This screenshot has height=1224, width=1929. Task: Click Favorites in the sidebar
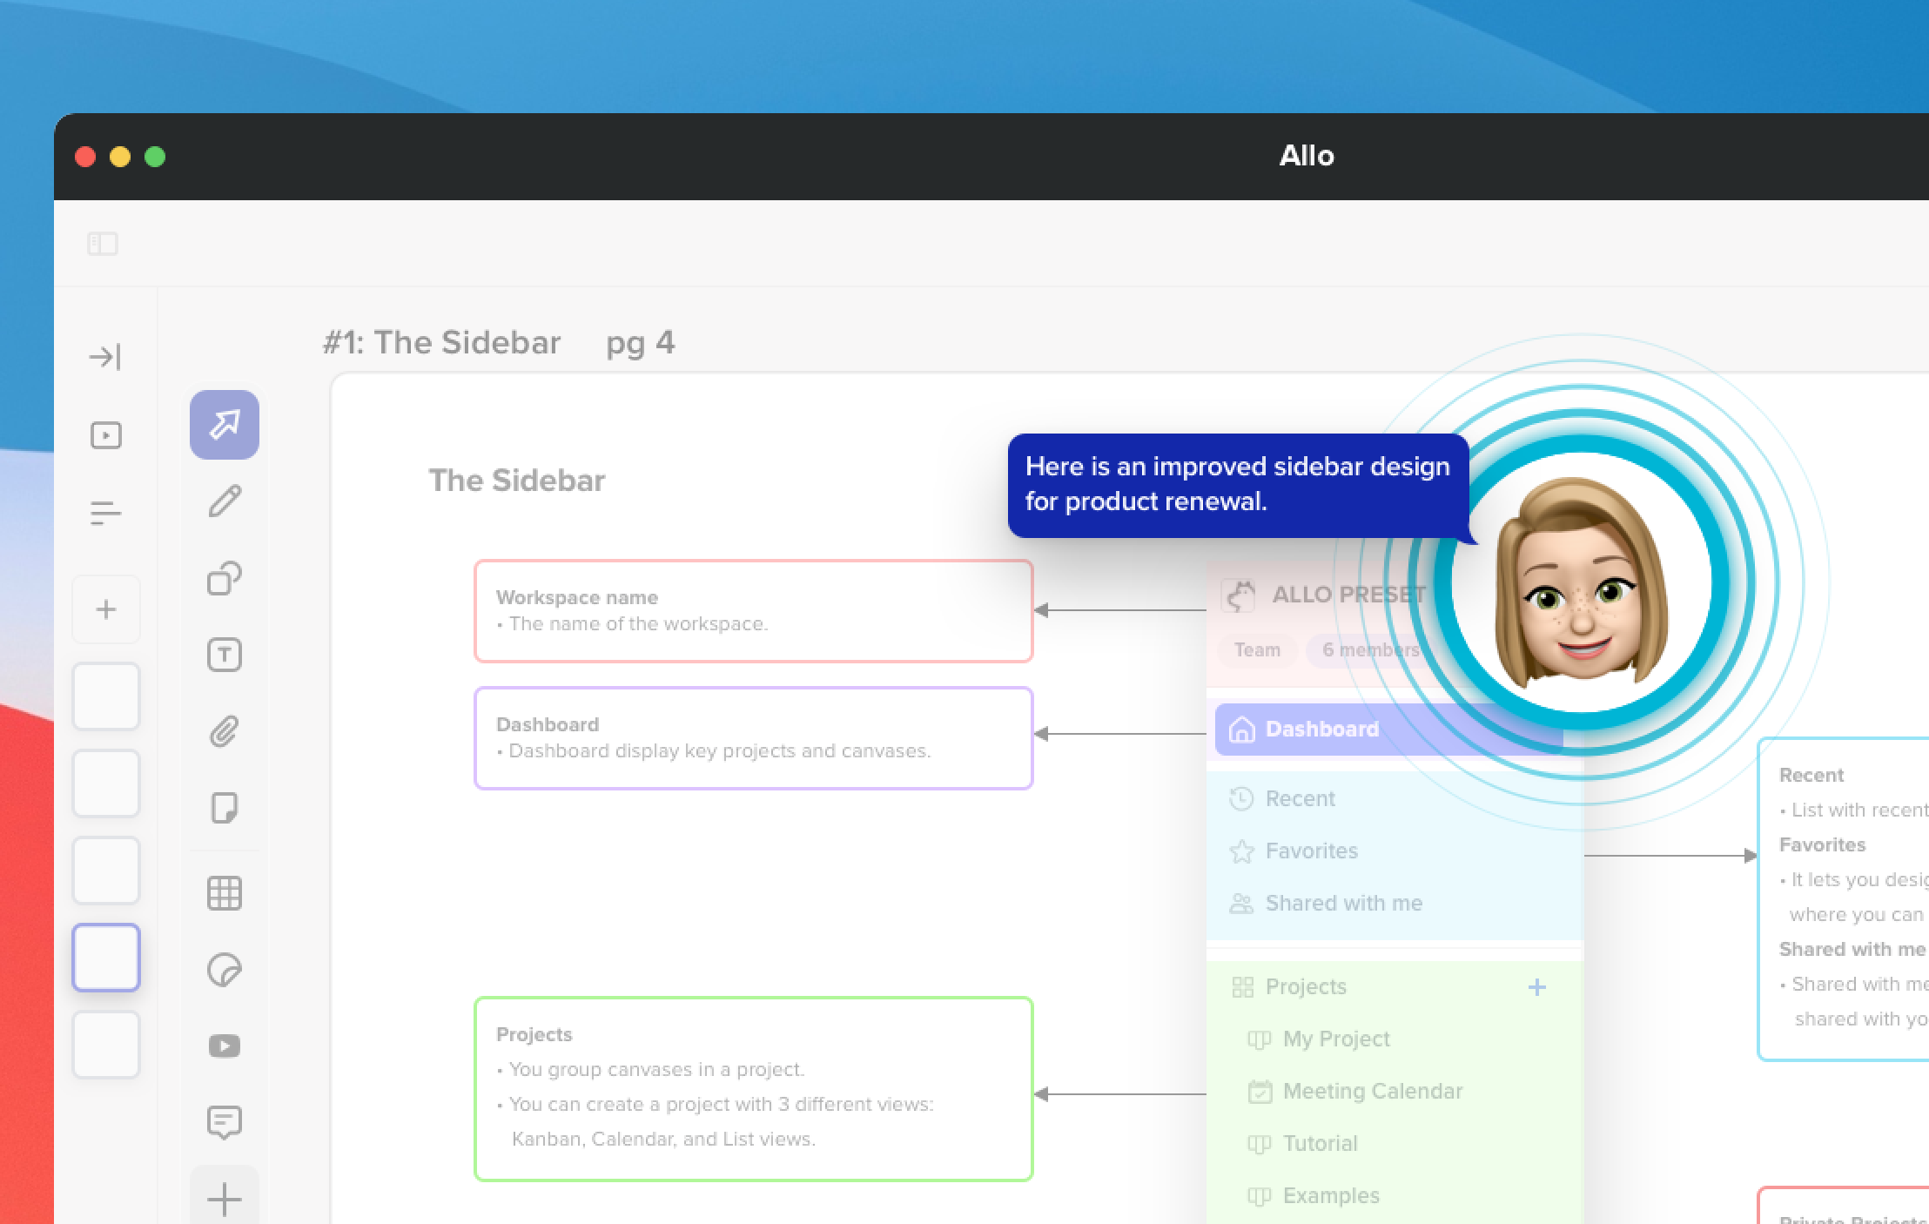point(1311,851)
